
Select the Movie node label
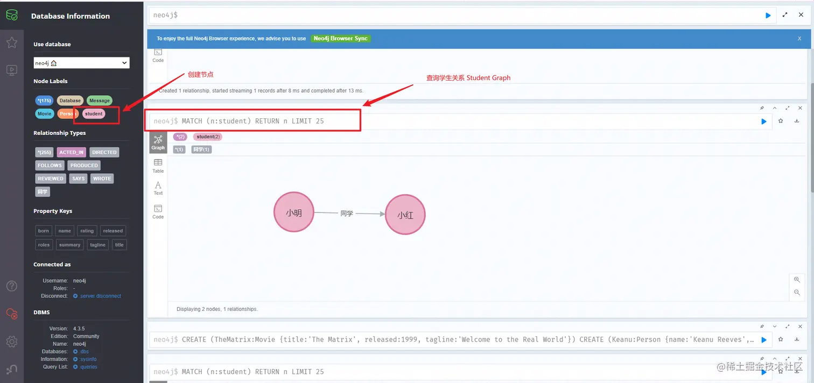coord(45,114)
